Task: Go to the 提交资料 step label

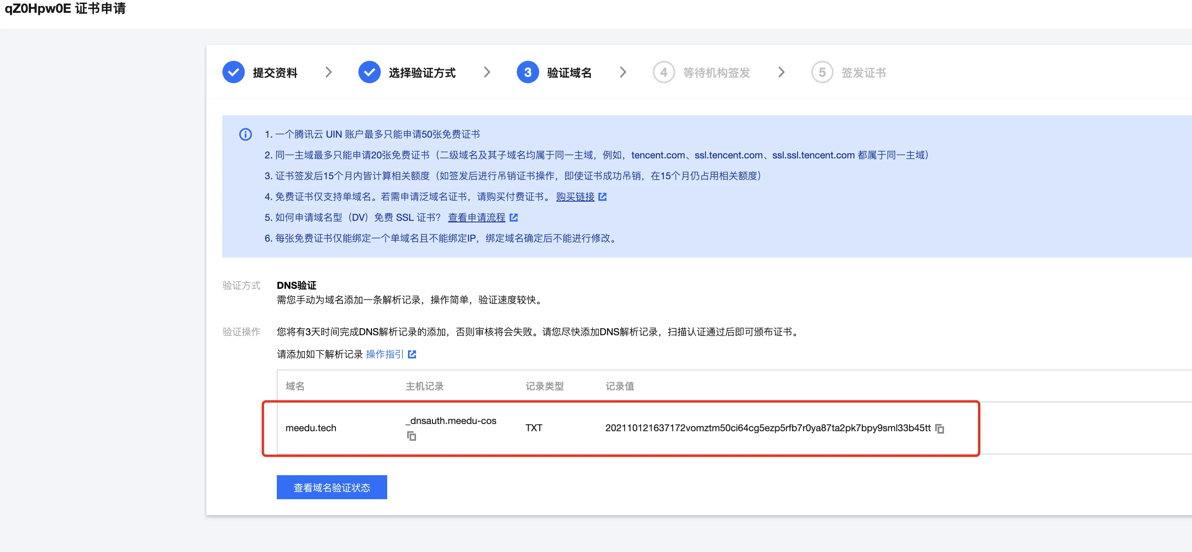Action: pyautogui.click(x=275, y=73)
